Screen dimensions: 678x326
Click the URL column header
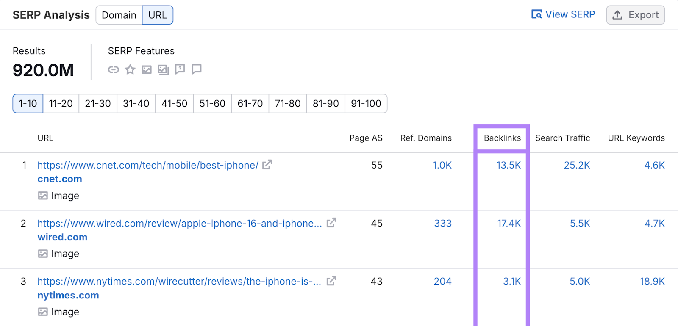(x=45, y=138)
